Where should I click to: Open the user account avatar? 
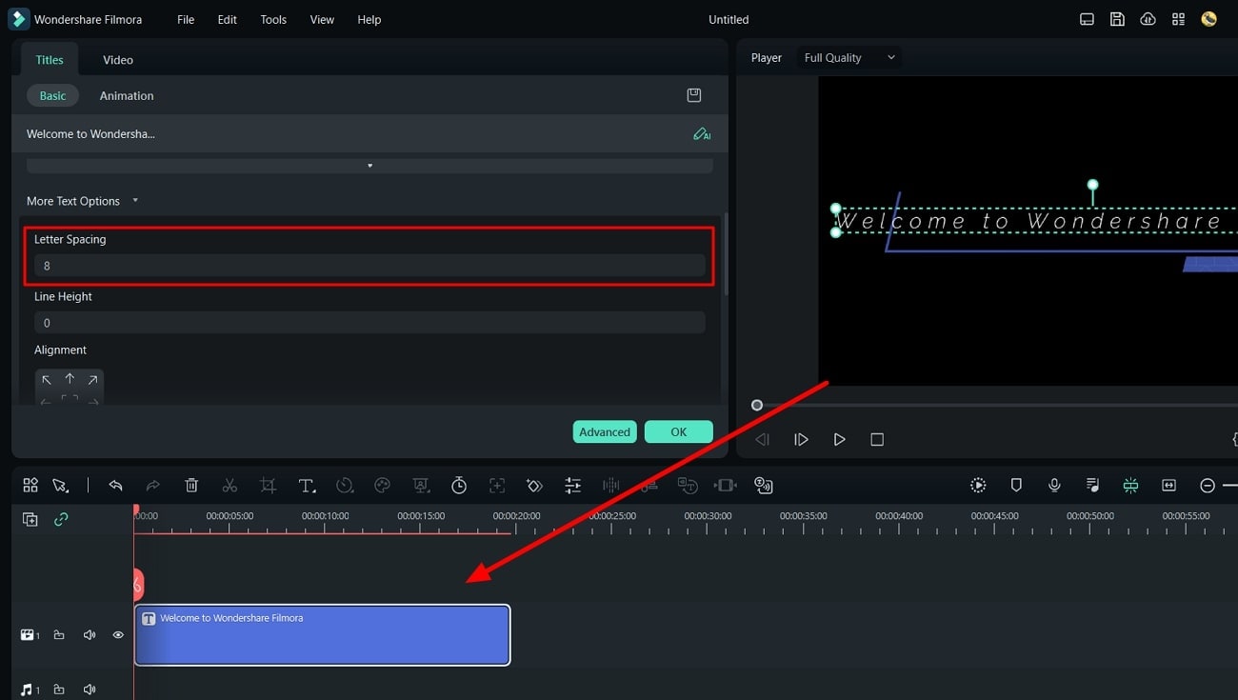point(1208,19)
